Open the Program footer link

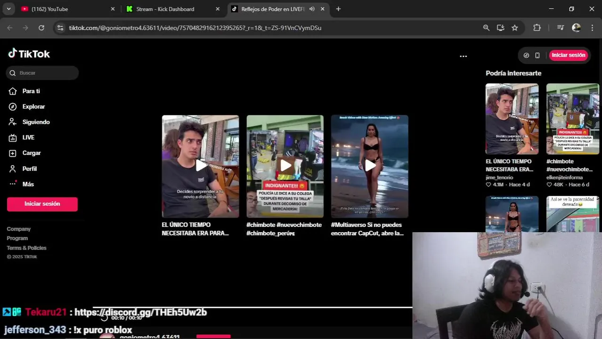pos(17,238)
